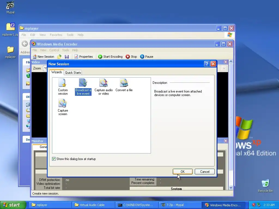Choose the Capture audio or video wizard
The image size is (279, 209).
[104, 87]
